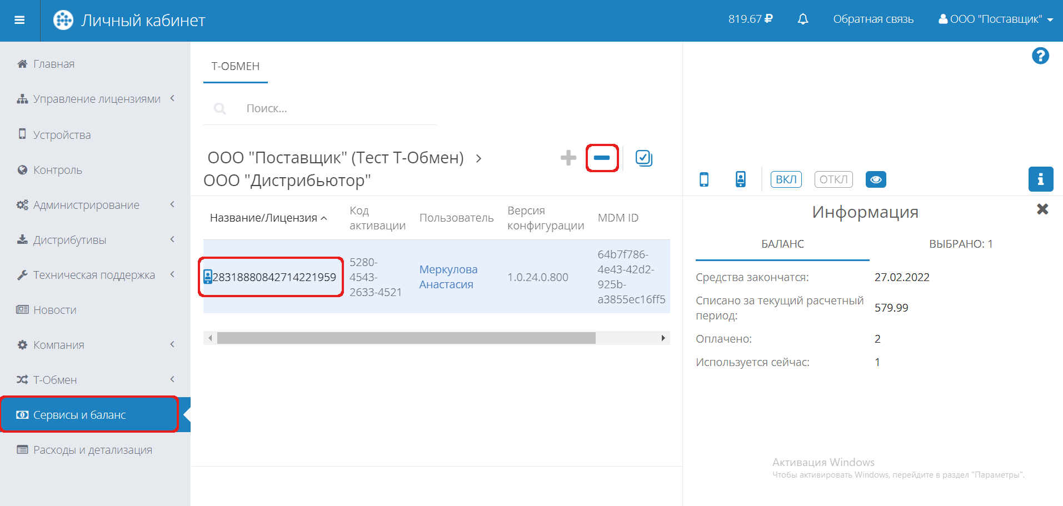Click the Техническая поддержка wrench icon

22,275
